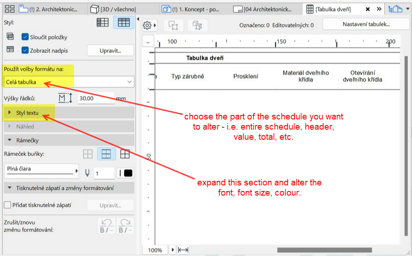Click the 100% zoom level button

tap(155, 250)
